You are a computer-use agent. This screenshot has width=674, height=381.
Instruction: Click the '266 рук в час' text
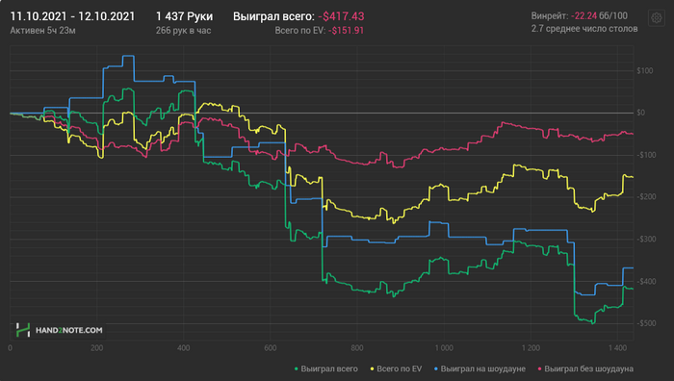coord(183,31)
